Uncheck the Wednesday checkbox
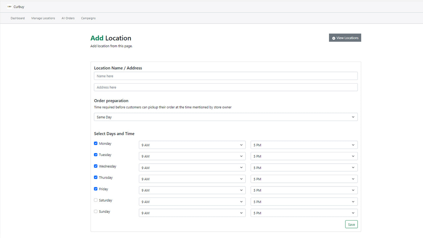The height and width of the screenshot is (238, 423). click(x=96, y=166)
